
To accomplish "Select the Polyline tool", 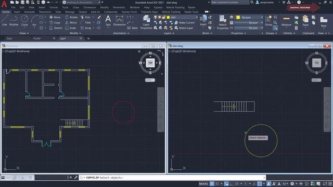I will click(14, 21).
